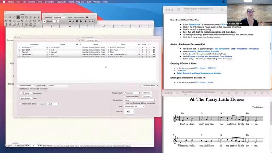
Task: Delete the Blank Staff row with its X icon
Action: tap(154, 50)
